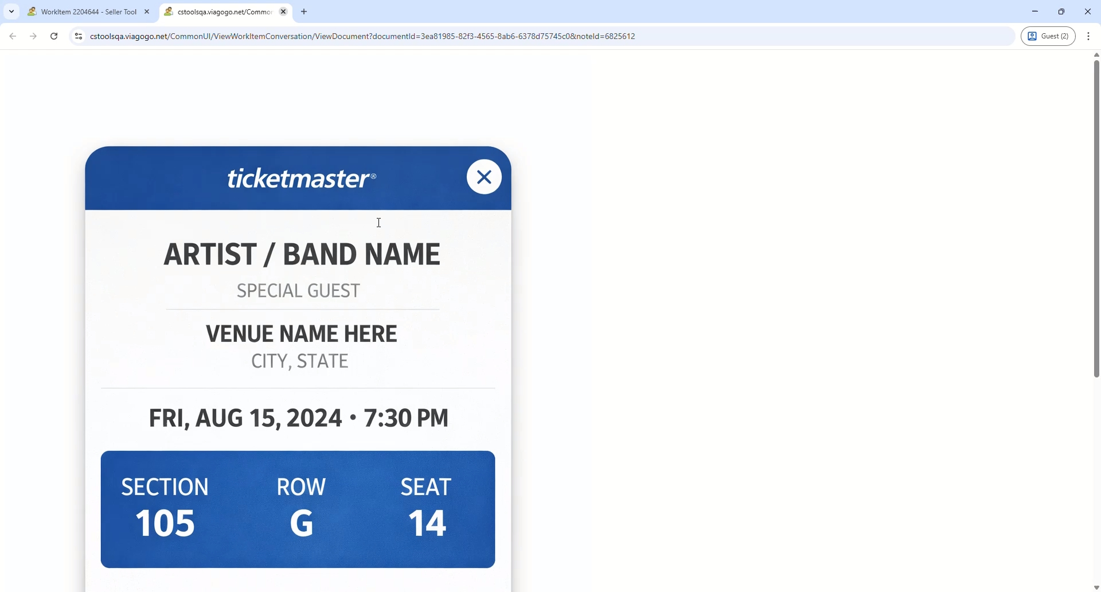Open a new browser tab

click(x=304, y=12)
